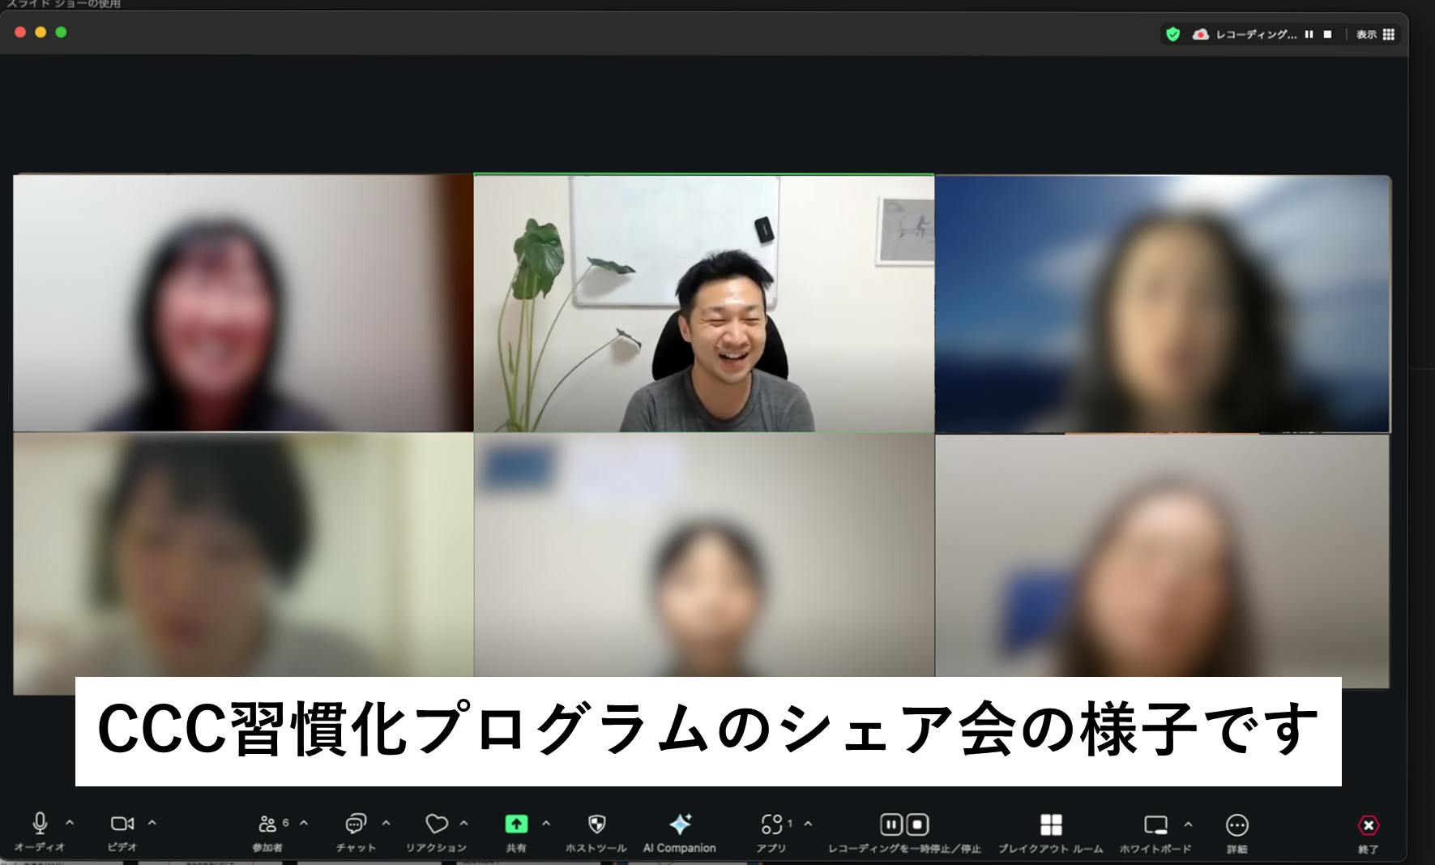Screen dimensions: 1435x865
Task: Expand audio options chevron beside オーディオ
Action: 70,824
